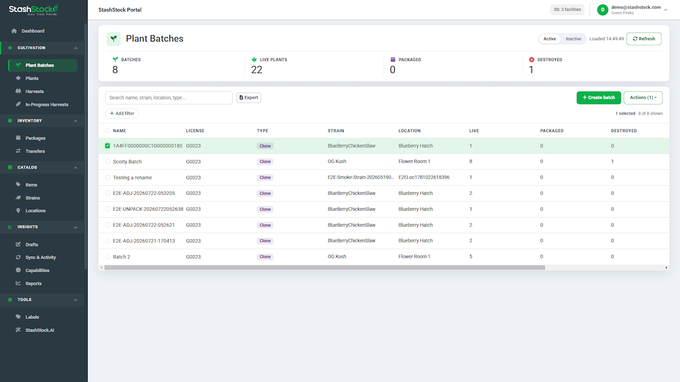Toggle the select-all checkbox in table header
680x382 pixels.
[x=107, y=131]
